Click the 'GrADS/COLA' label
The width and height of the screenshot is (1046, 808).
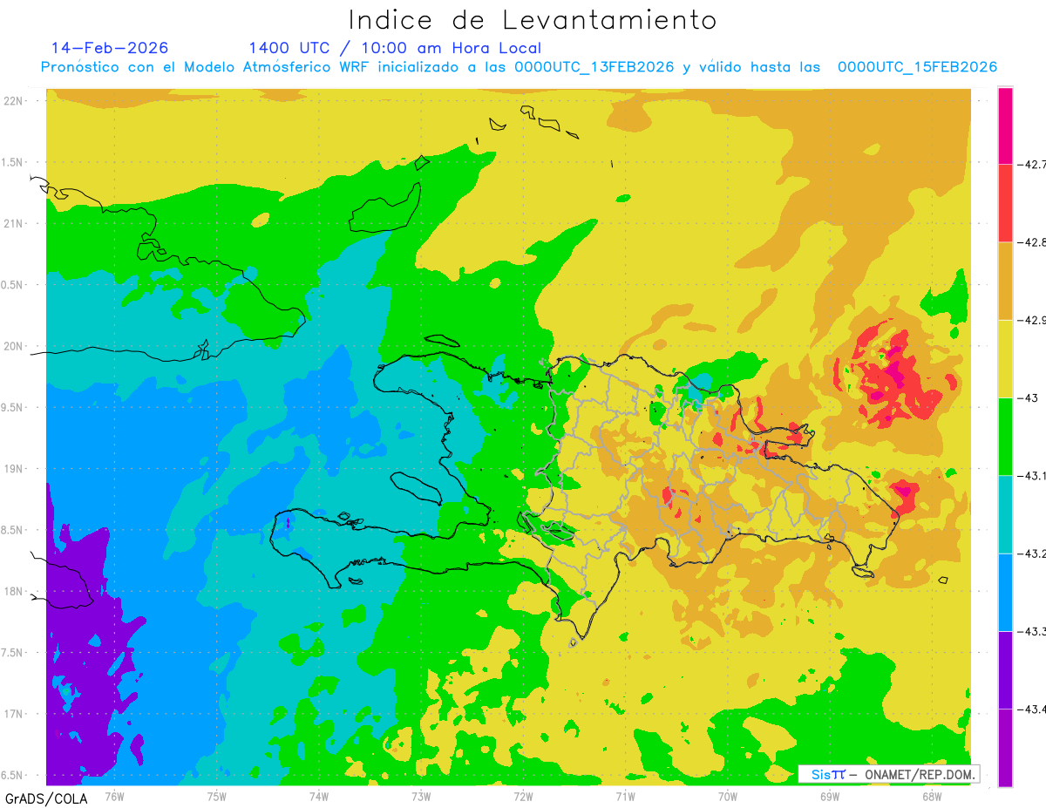(46, 798)
